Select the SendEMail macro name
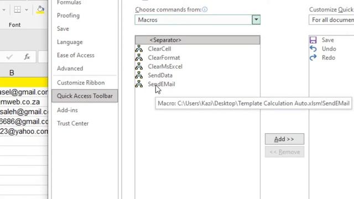 coord(162,84)
